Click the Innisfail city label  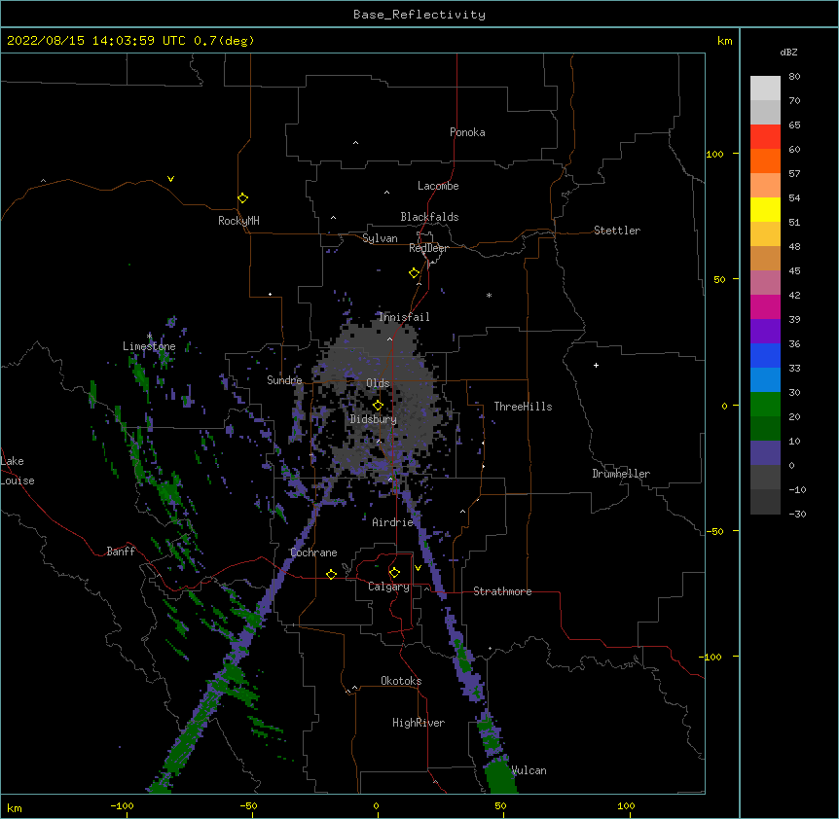(404, 317)
